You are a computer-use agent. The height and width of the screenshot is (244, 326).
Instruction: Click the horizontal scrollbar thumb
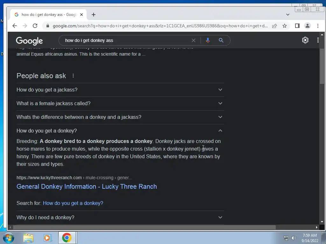pos(145,227)
